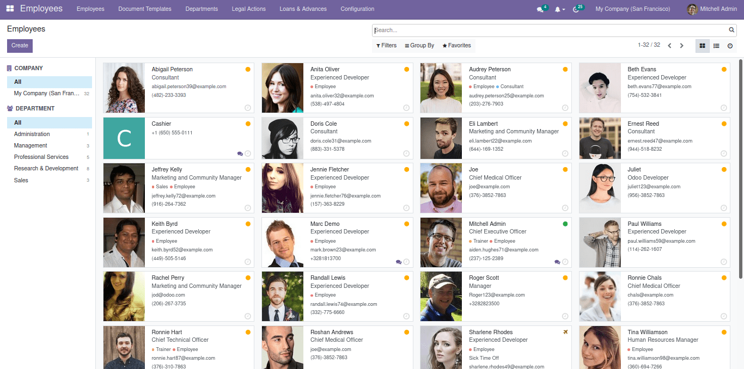Open the apps grid home menu
Viewport: 744px width, 369px height.
click(10, 9)
